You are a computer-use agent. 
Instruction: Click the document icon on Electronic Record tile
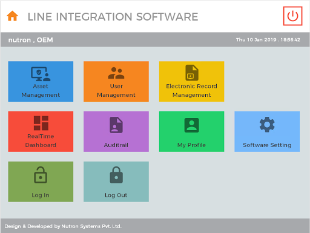coord(192,73)
